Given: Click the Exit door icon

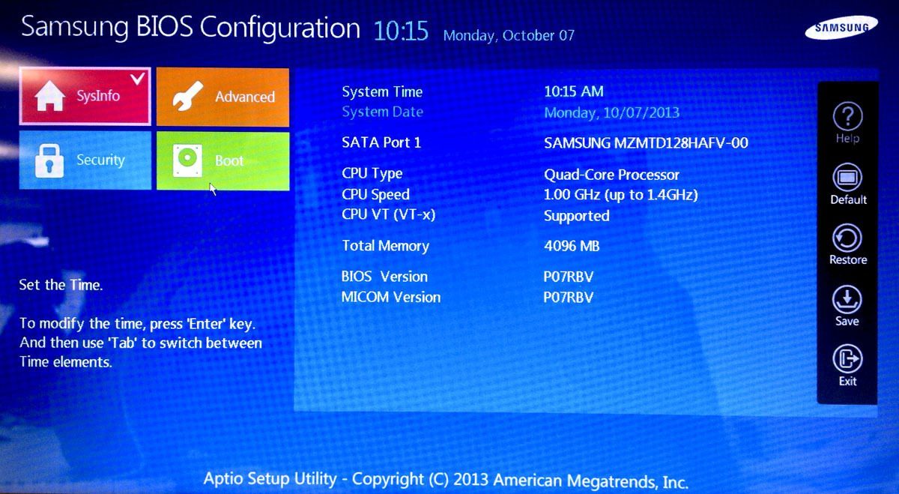Looking at the screenshot, I should pos(847,360).
